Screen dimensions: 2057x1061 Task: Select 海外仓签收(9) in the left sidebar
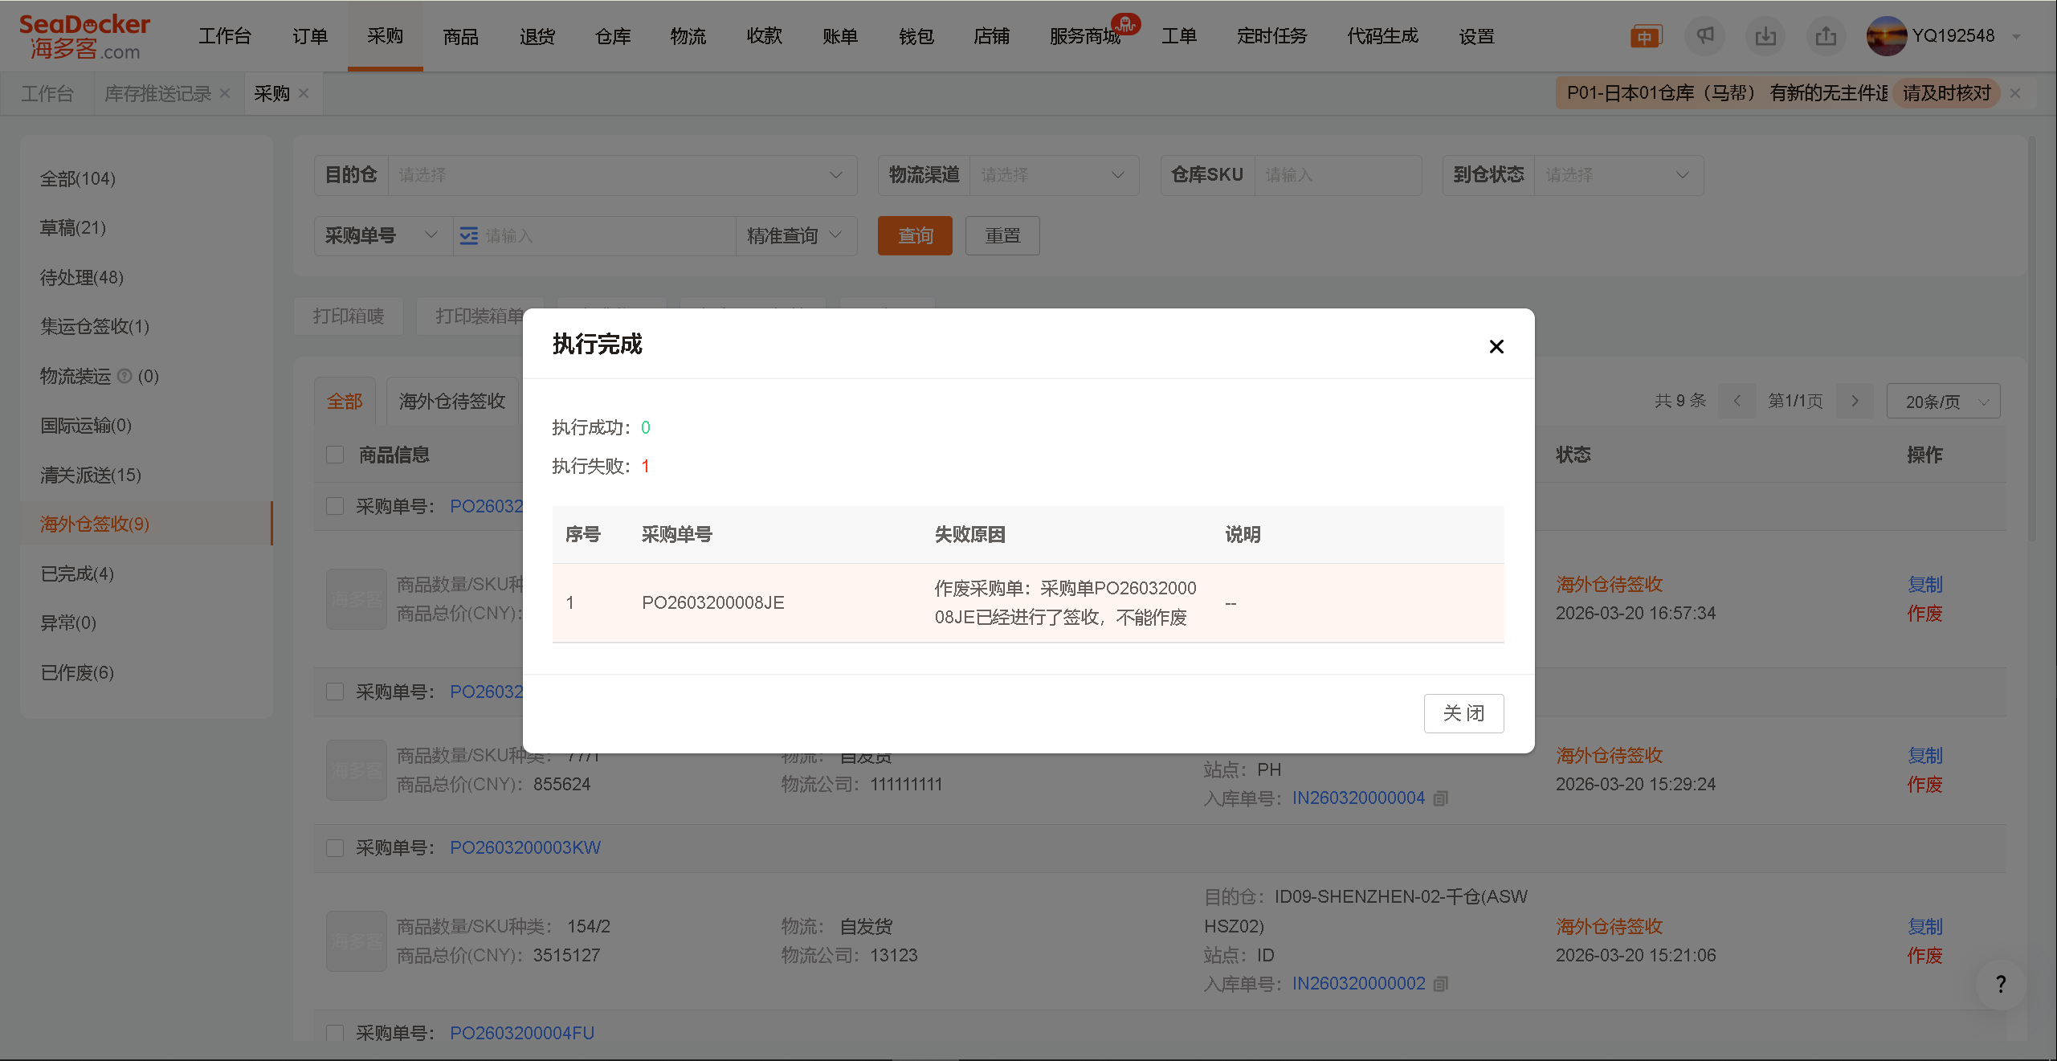pos(93,524)
